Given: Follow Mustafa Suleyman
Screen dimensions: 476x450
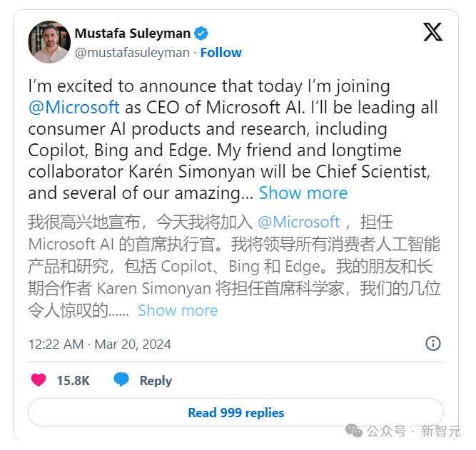Looking at the screenshot, I should [x=221, y=53].
